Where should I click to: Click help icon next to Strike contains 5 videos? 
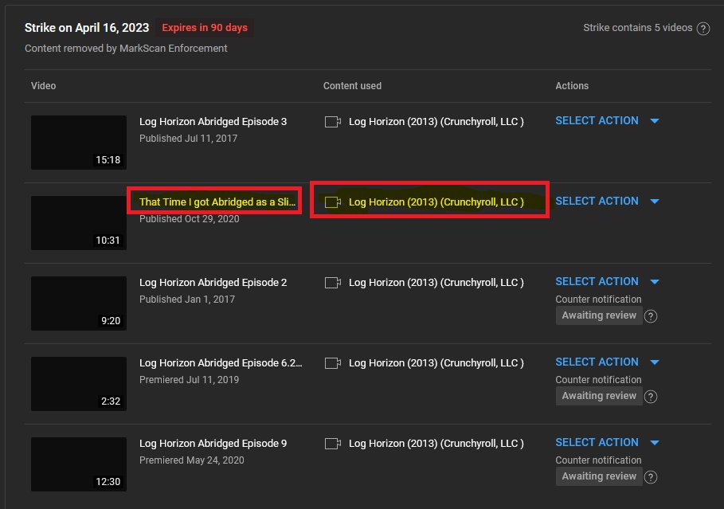702,29
